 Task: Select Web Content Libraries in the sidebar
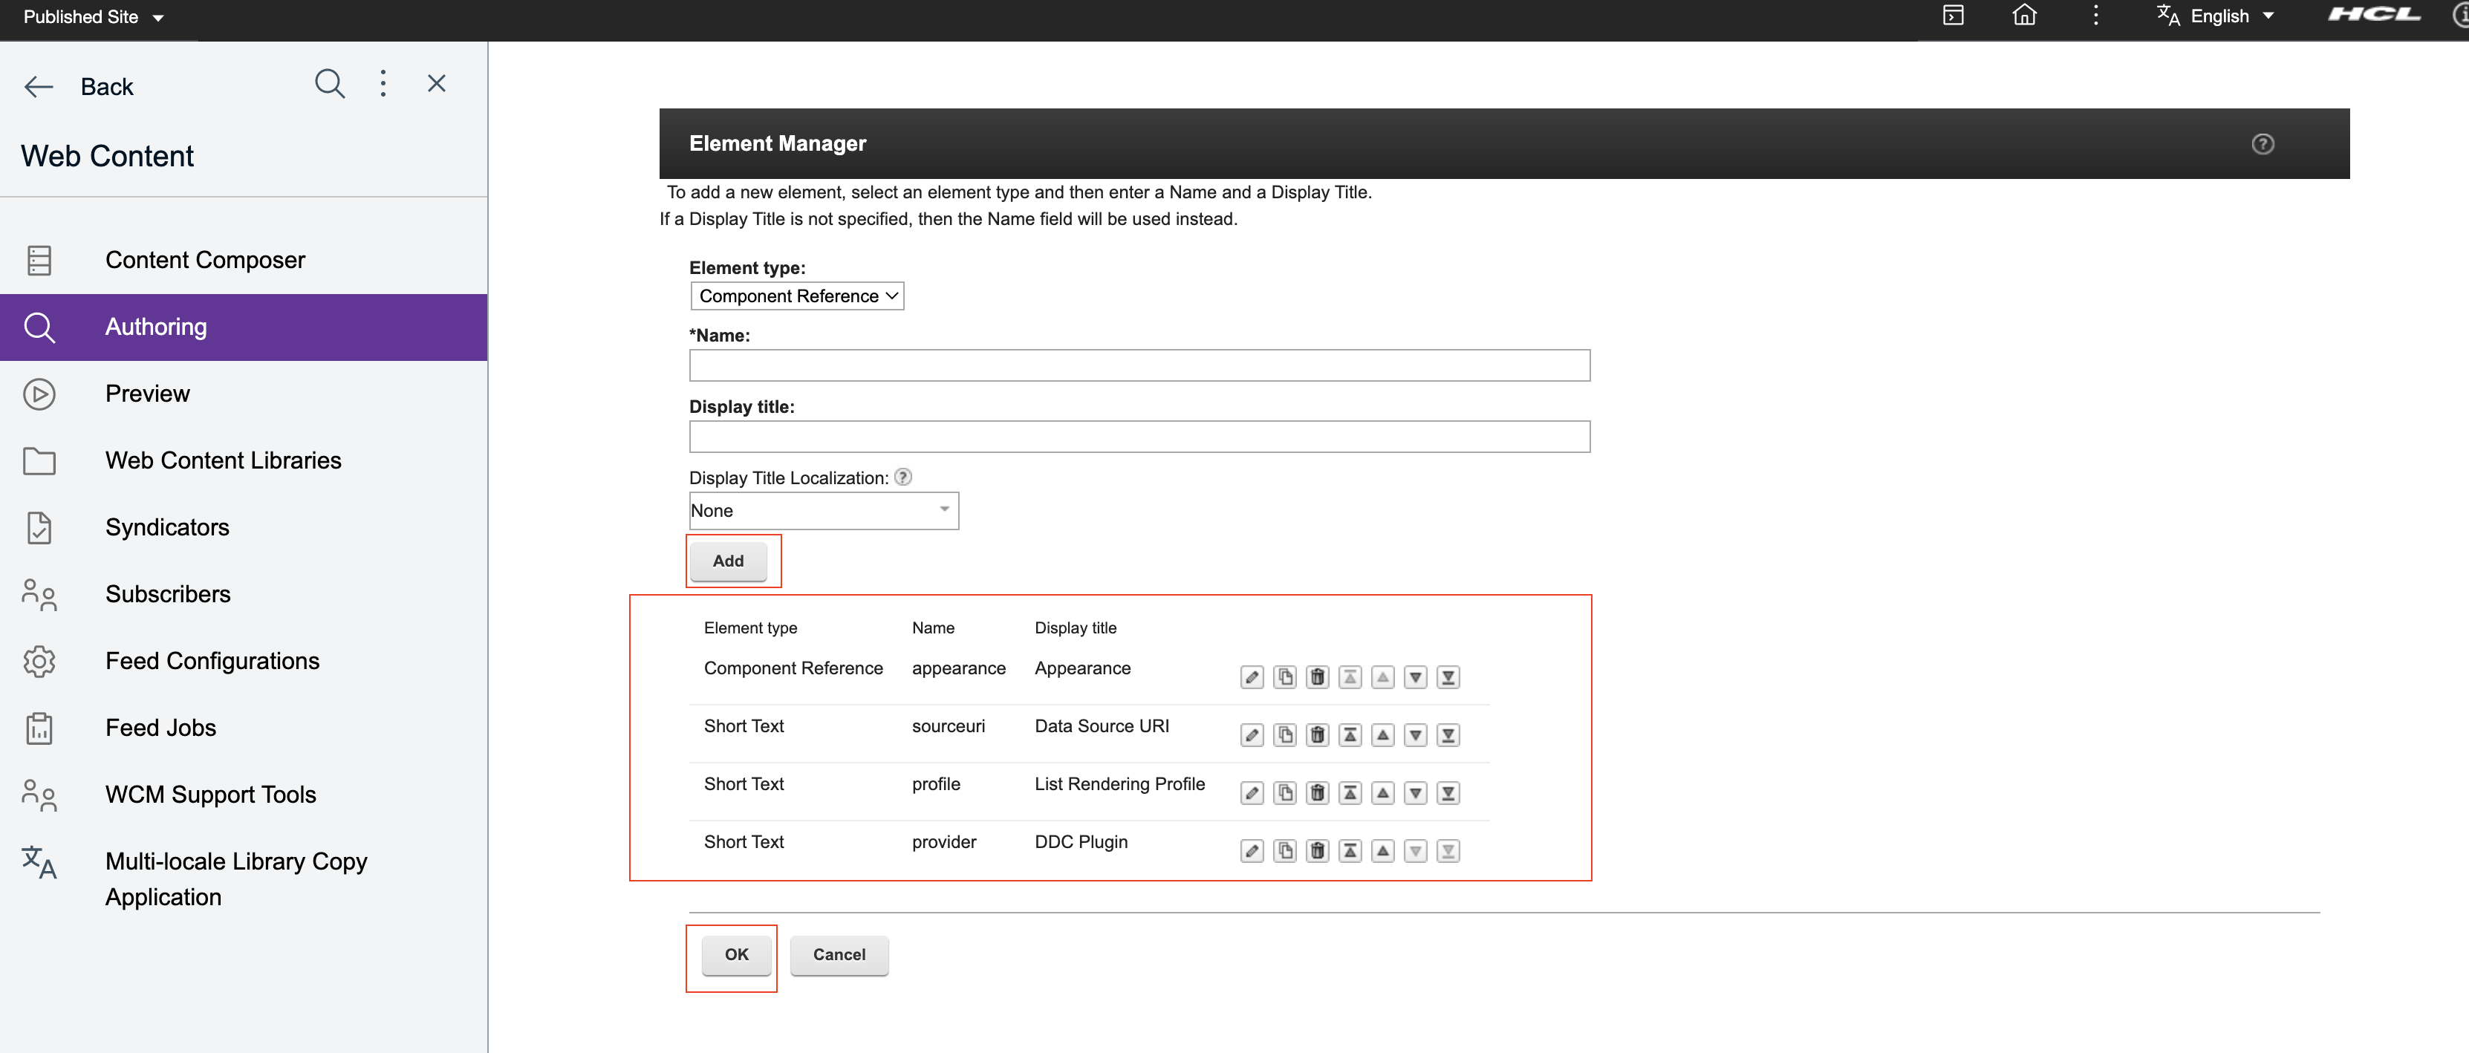(x=222, y=460)
